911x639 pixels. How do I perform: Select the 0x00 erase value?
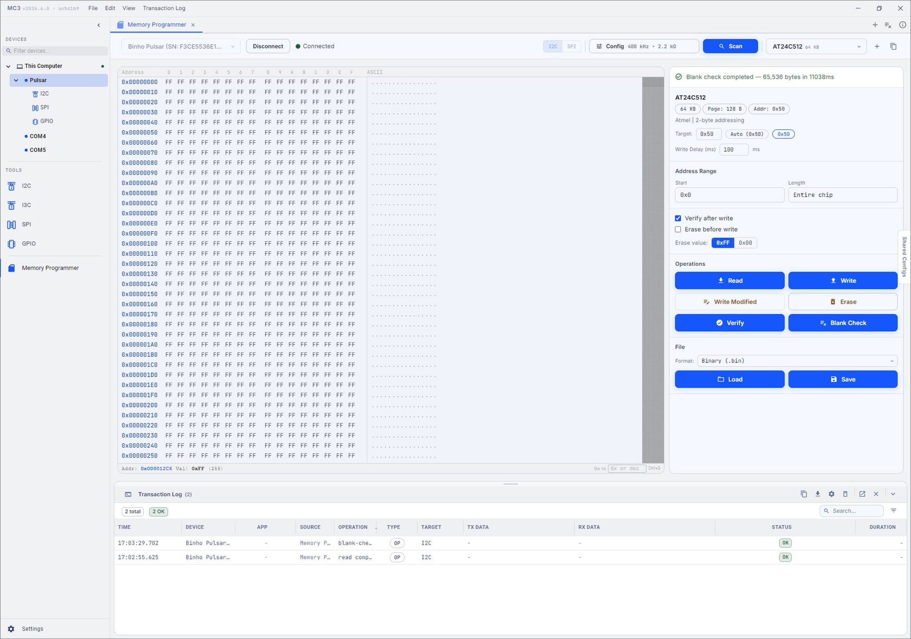(x=745, y=243)
